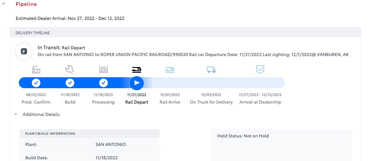370x161 pixels.
Task: Click the car Processing stage icon
Action: (x=103, y=69)
